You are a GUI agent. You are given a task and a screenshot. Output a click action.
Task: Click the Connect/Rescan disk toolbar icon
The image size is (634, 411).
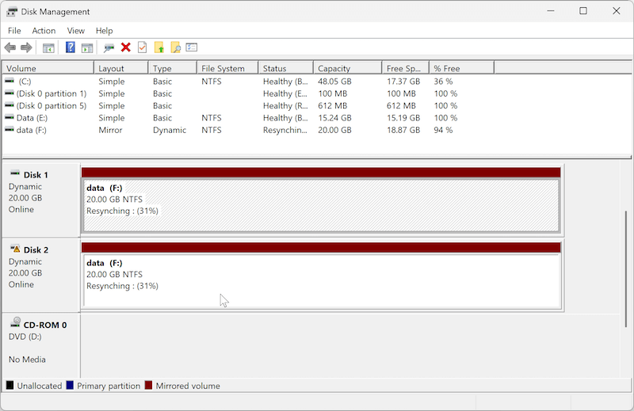click(109, 48)
